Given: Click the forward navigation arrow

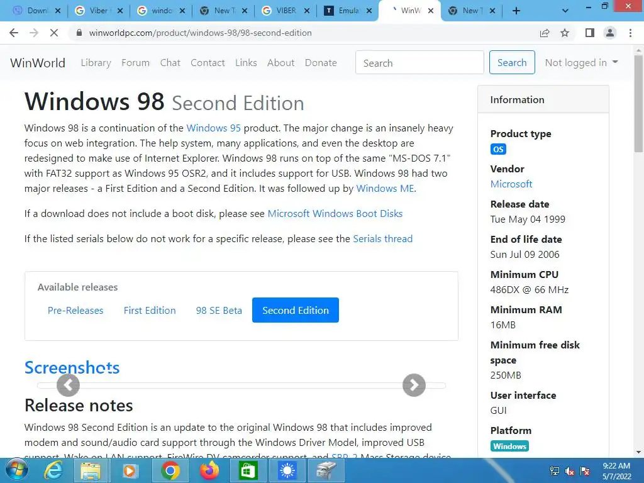Looking at the screenshot, I should click(34, 33).
